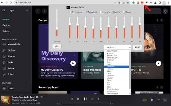Go back in TIDAL navigation
Viewport: 171px width, 106px height.
tap(38, 11)
